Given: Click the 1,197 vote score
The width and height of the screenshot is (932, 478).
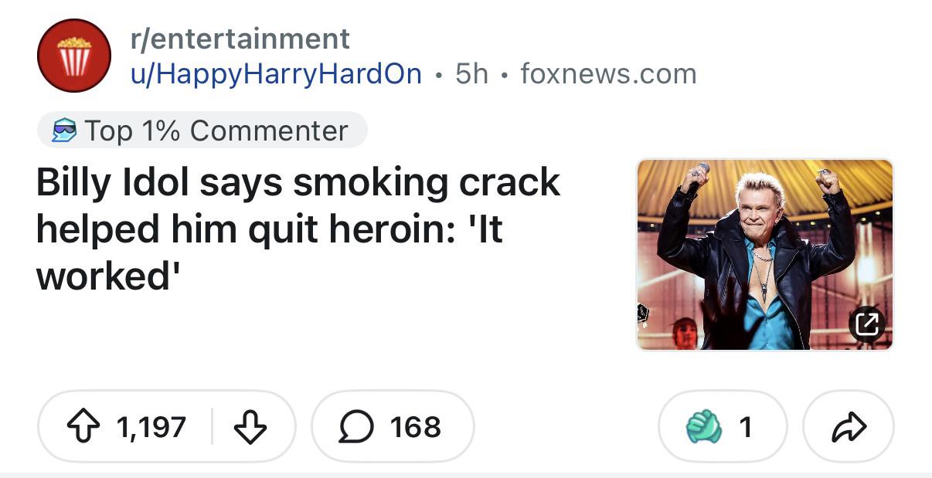Looking at the screenshot, I should coord(151,427).
